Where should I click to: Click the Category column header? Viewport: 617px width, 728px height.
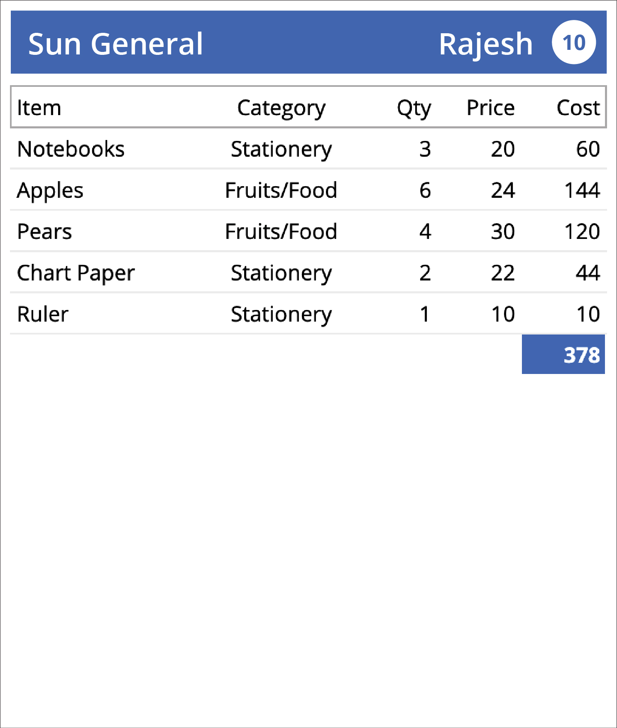click(282, 108)
